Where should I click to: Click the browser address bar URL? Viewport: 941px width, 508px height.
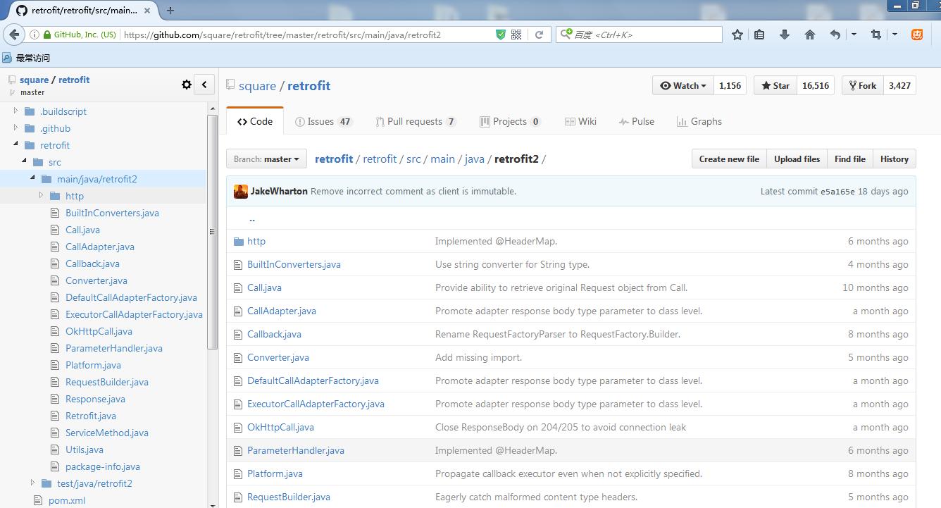(282, 35)
